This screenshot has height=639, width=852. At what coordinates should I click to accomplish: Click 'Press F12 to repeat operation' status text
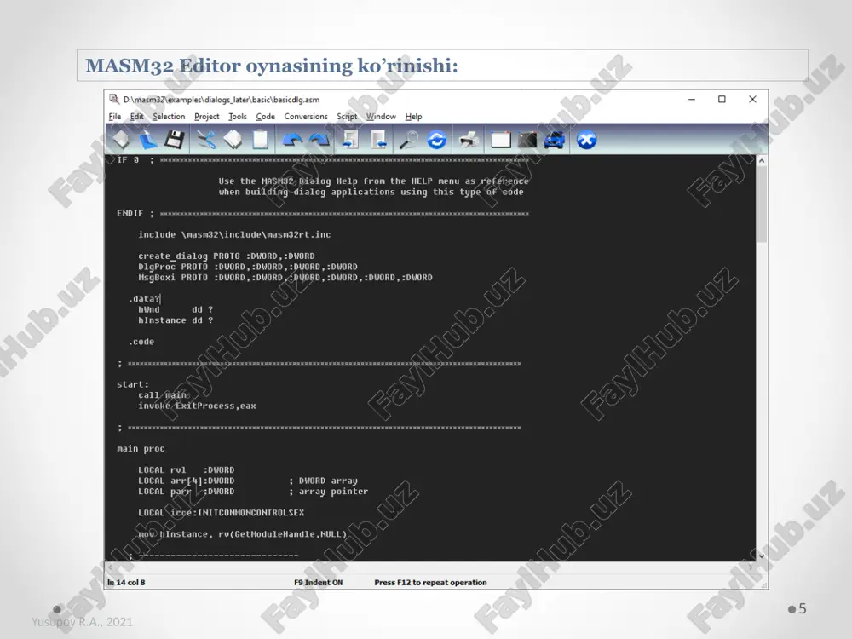(x=430, y=583)
